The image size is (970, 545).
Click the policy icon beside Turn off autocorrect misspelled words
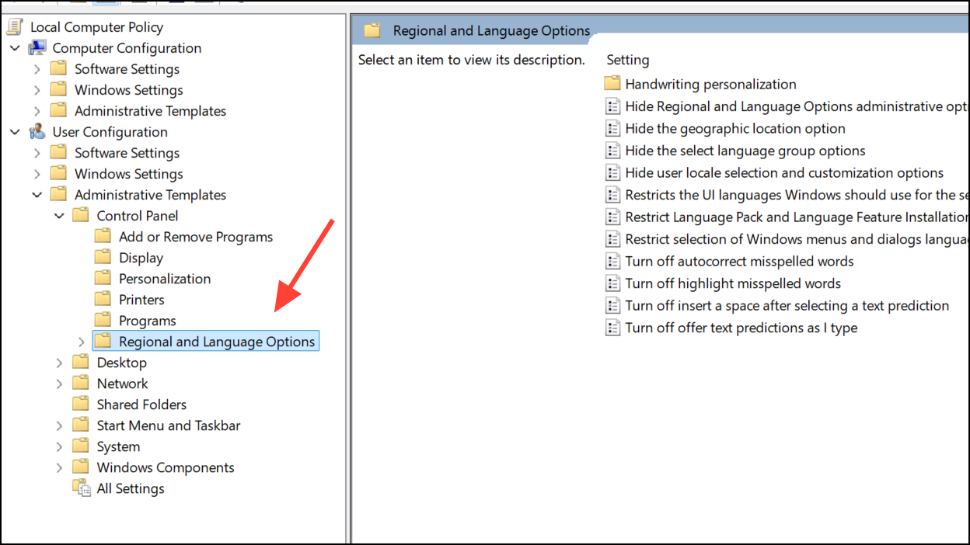[612, 262]
